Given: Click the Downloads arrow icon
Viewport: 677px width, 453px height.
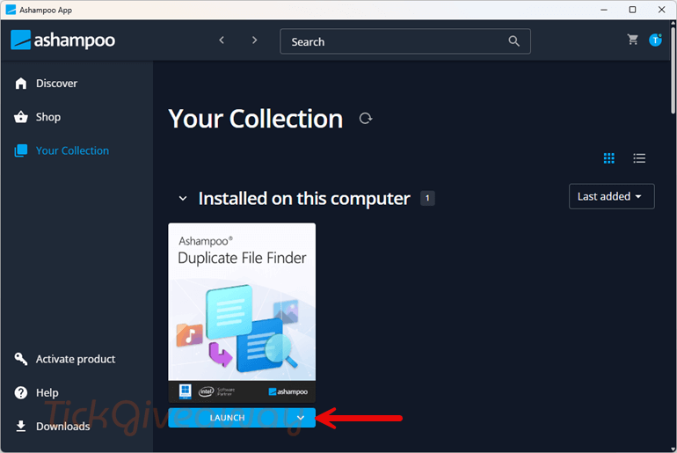Looking at the screenshot, I should (21, 427).
